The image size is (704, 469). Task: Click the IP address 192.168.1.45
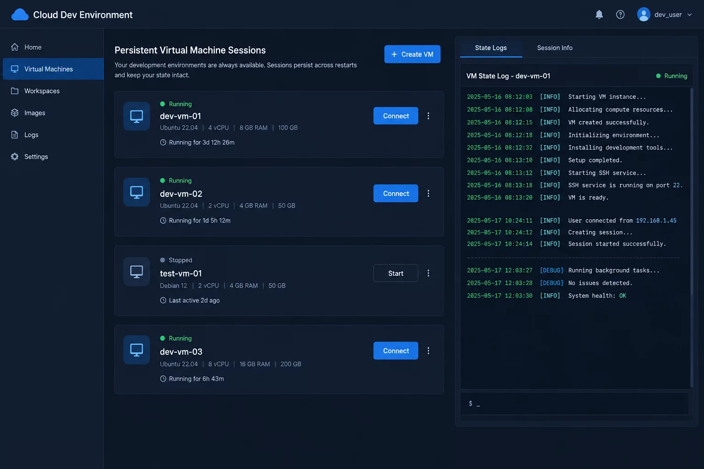(656, 221)
